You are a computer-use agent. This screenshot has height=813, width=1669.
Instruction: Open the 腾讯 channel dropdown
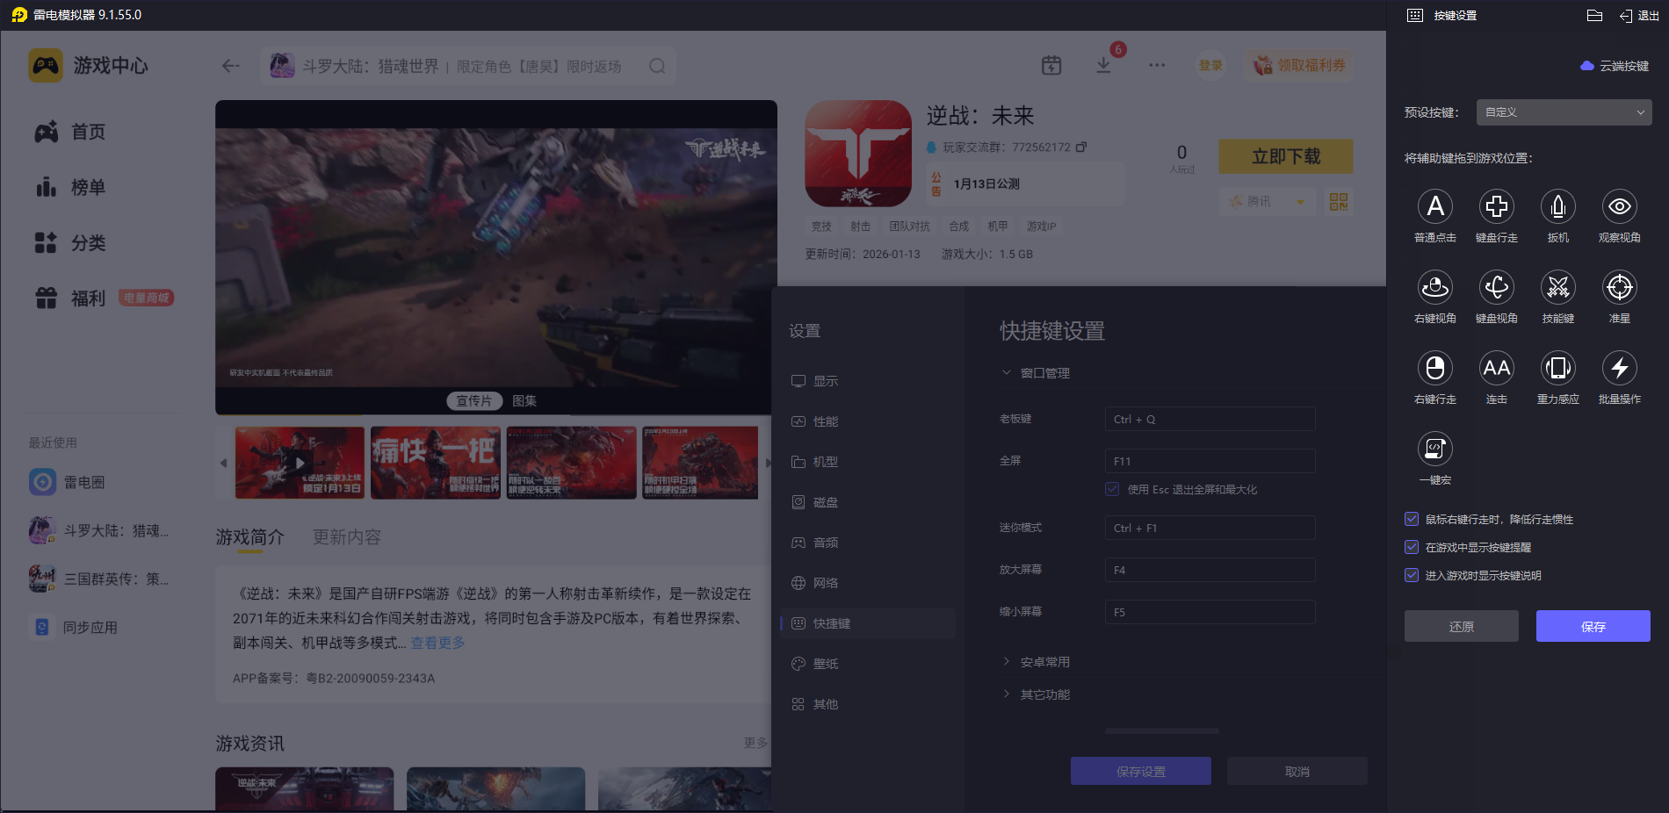[x=1267, y=202]
